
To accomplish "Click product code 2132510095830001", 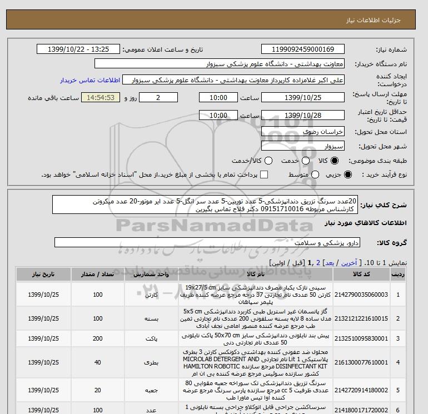I will pyautogui.click(x=361, y=338).
